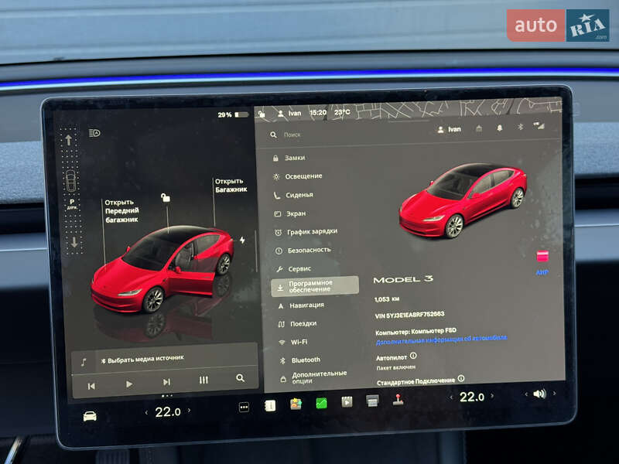Open the Сиденья settings menu
This screenshot has height=464, width=619.
[x=293, y=195]
